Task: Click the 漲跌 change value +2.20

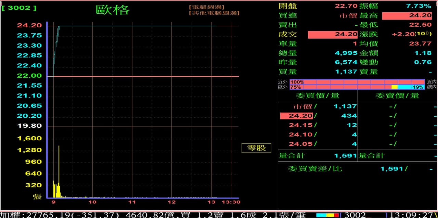Action: pos(403,35)
